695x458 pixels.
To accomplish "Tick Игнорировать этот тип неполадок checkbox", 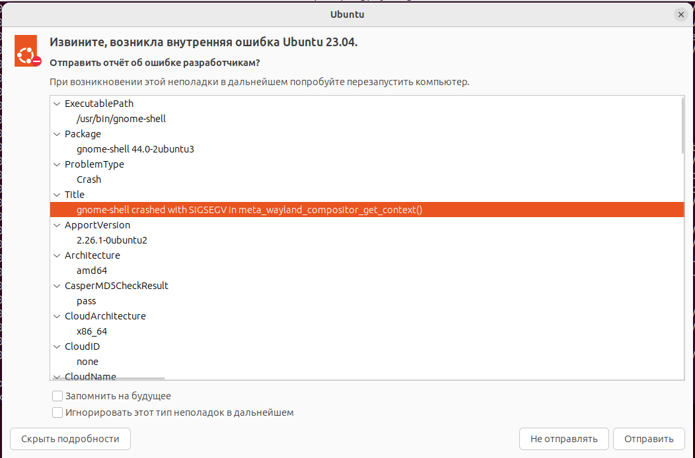I will pos(57,412).
